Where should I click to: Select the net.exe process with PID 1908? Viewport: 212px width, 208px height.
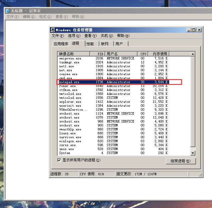point(114,70)
